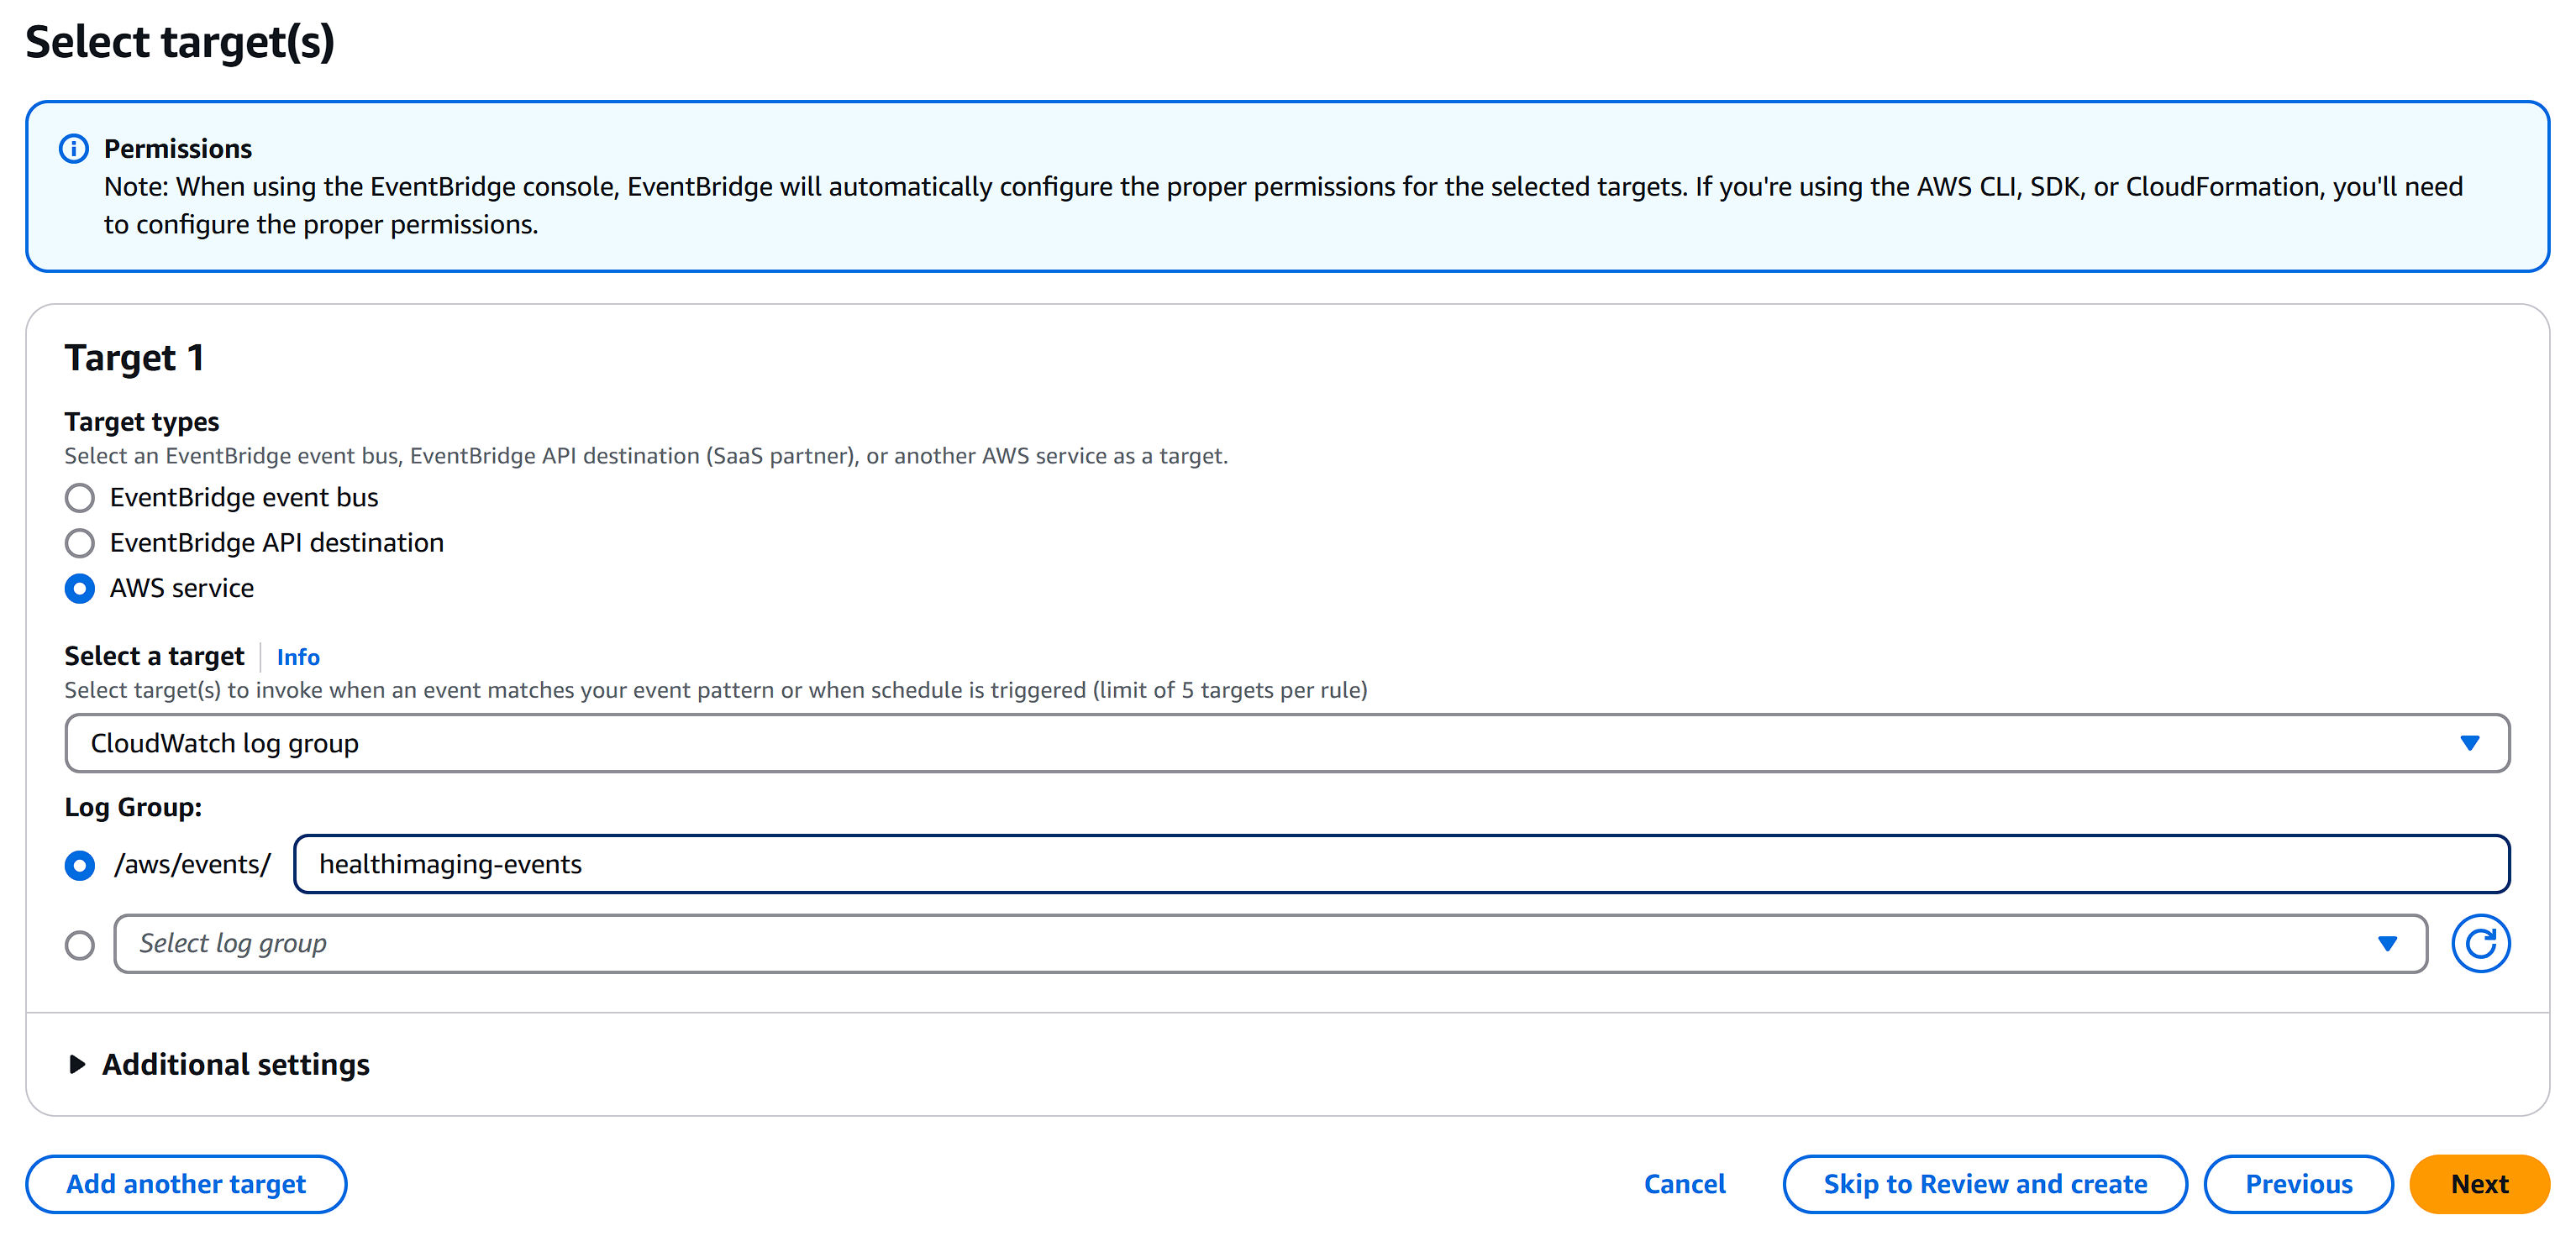Select the /aws/events/ log group radio
2576x1257 pixels.
point(80,864)
